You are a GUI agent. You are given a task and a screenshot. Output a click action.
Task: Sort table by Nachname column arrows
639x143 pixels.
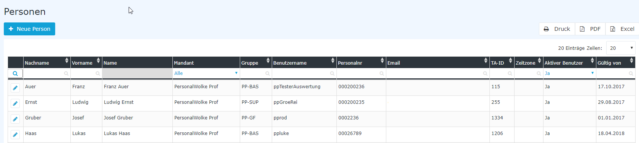[67, 60]
